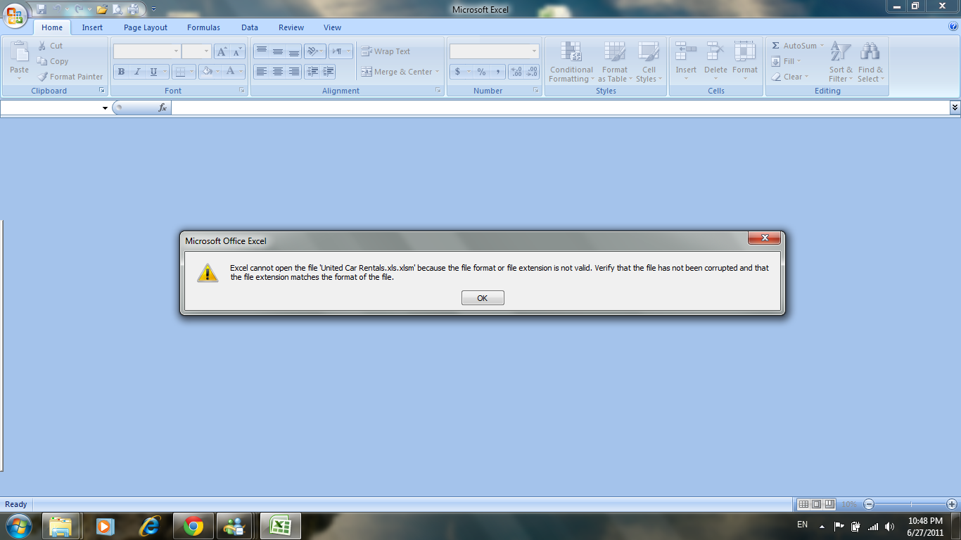Toggle Underline formatting
Image resolution: width=961 pixels, height=540 pixels.
153,72
